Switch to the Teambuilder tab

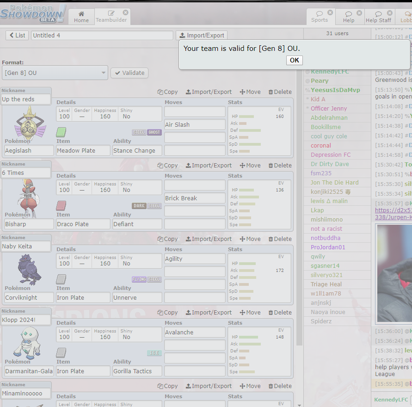(x=111, y=17)
